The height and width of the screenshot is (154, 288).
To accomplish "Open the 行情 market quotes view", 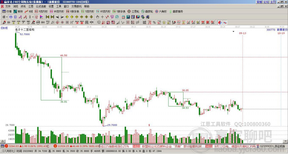I will [x=7, y=11].
